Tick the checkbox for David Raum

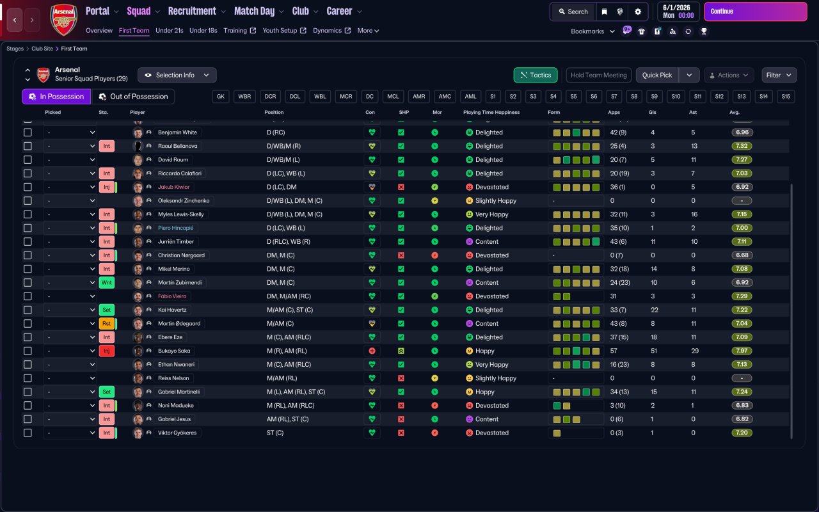28,159
